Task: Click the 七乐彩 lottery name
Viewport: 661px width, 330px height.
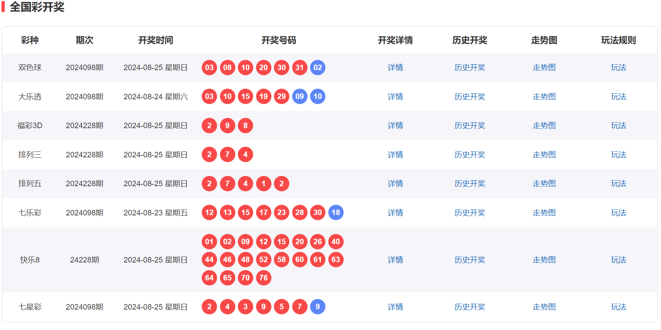Action: [x=30, y=213]
